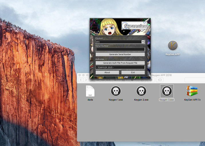Select the highlighted Keygen 3.exe file
Image resolution: width=205 pixels, height=146 pixels.
point(167,91)
